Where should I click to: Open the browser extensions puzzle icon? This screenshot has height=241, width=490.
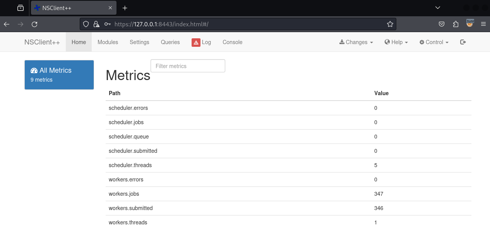[456, 24]
